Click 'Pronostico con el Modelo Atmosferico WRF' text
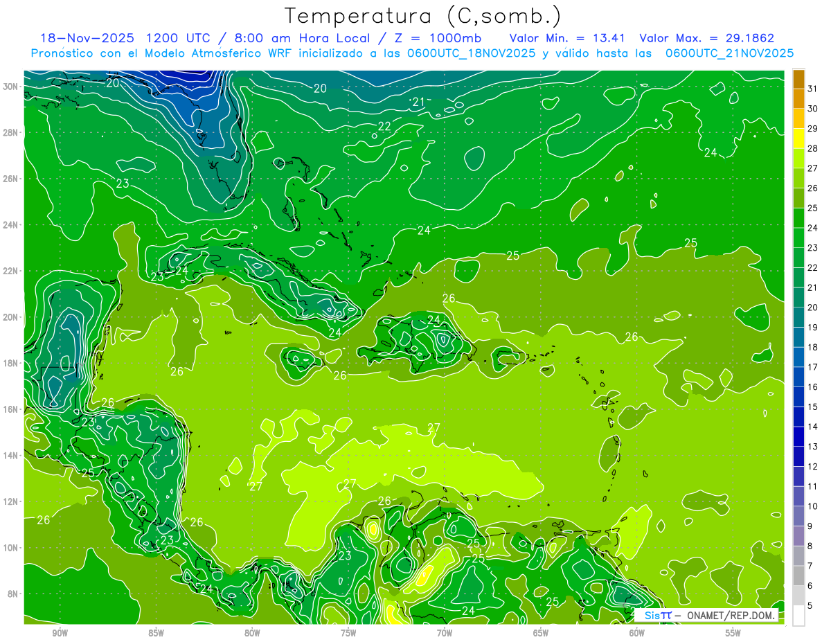 (x=161, y=53)
